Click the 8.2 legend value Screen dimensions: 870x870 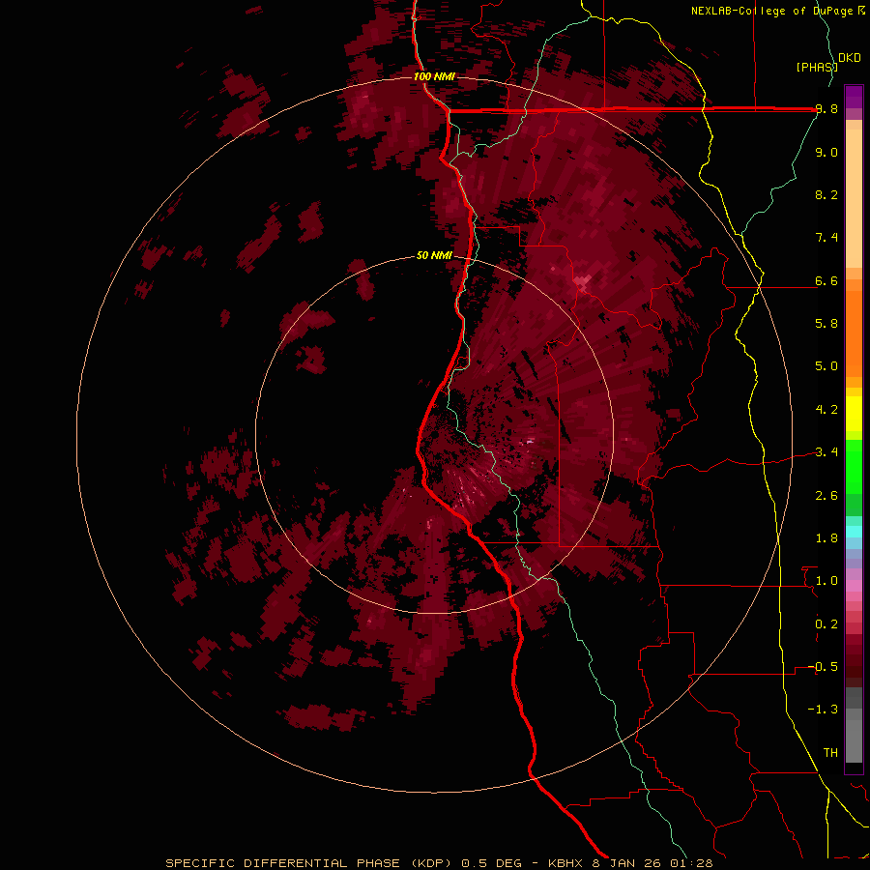[x=826, y=194]
